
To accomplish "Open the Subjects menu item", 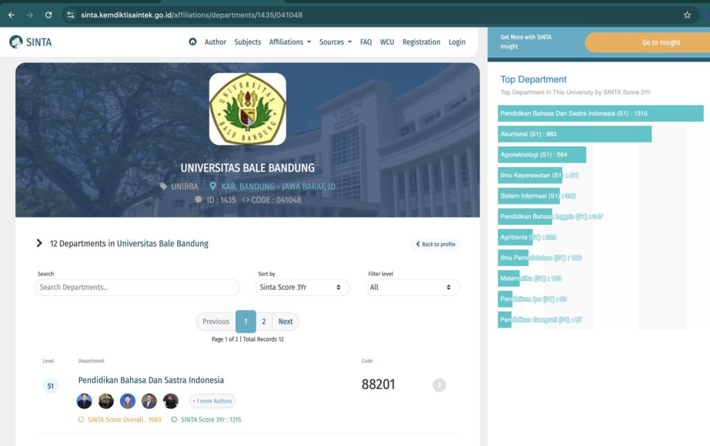I will click(x=248, y=42).
